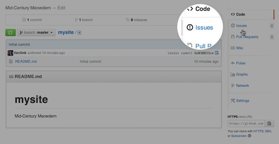Copy the clone URL to the clipboard

(269, 123)
